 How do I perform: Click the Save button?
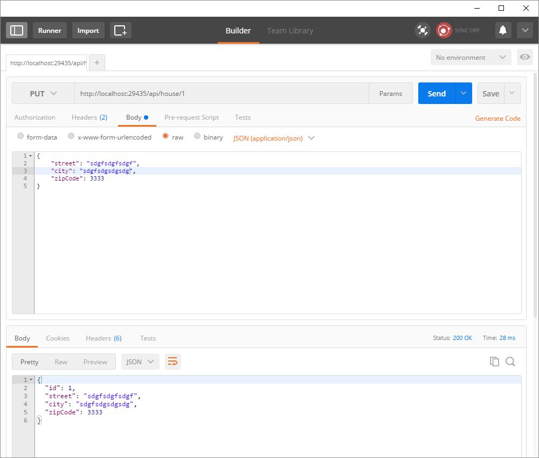490,93
